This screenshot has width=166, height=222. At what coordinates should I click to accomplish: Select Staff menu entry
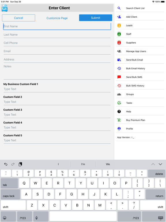click(140, 34)
